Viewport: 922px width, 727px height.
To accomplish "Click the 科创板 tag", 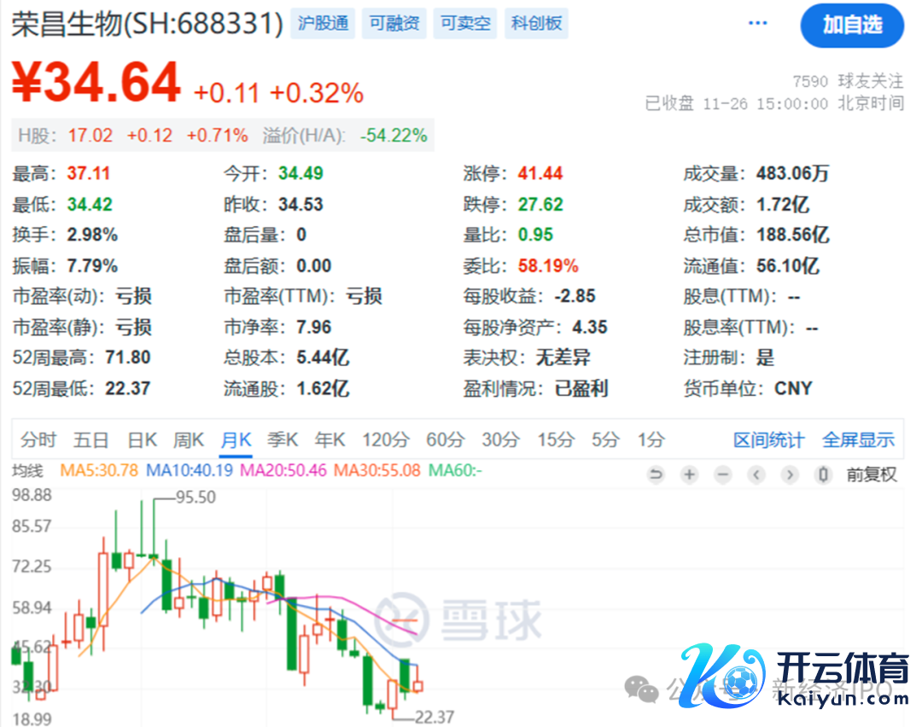I will (x=536, y=24).
